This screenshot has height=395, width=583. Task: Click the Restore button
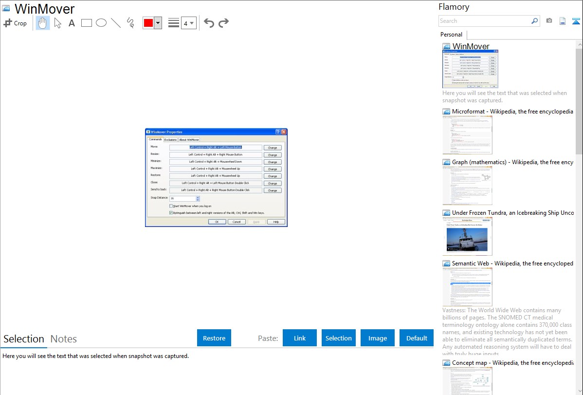tap(214, 338)
